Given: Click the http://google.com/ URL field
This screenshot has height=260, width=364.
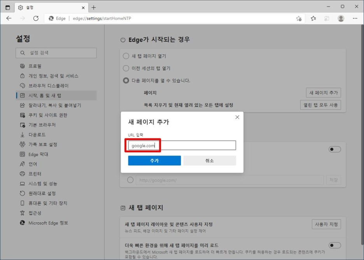Looking at the screenshot, I should [230, 180].
